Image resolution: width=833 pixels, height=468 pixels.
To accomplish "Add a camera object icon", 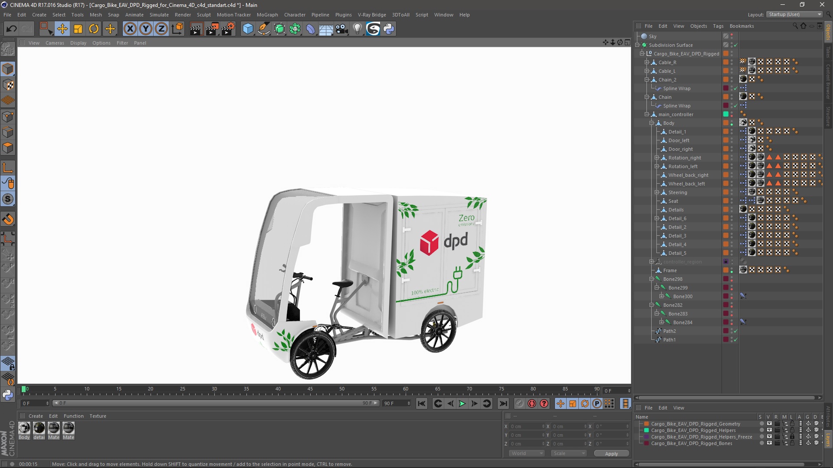I will click(x=342, y=29).
